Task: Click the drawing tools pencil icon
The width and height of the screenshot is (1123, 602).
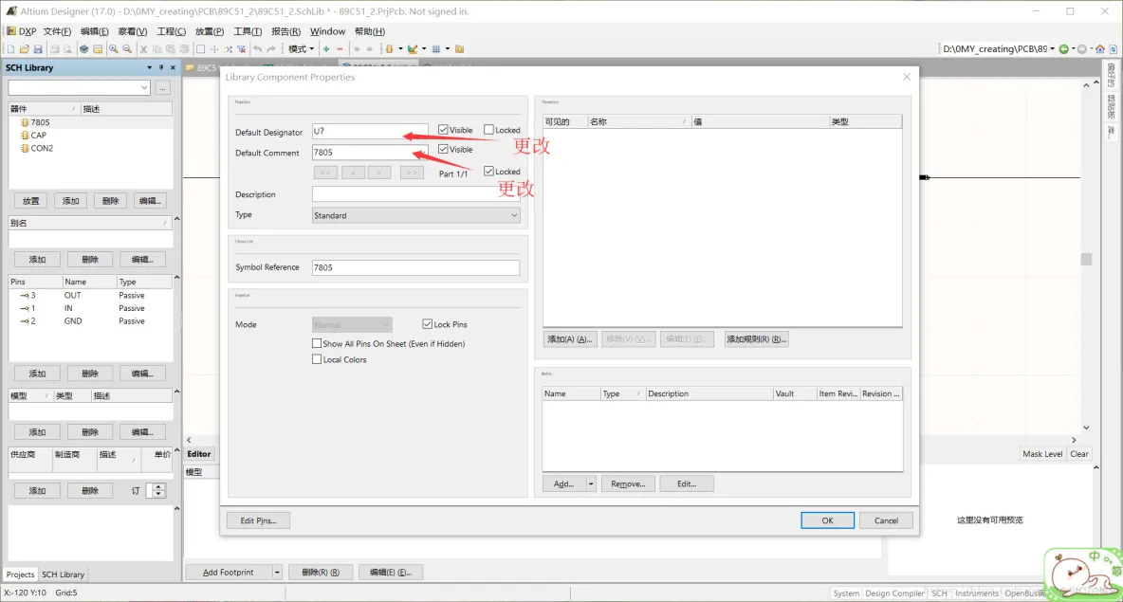Action: pos(413,49)
